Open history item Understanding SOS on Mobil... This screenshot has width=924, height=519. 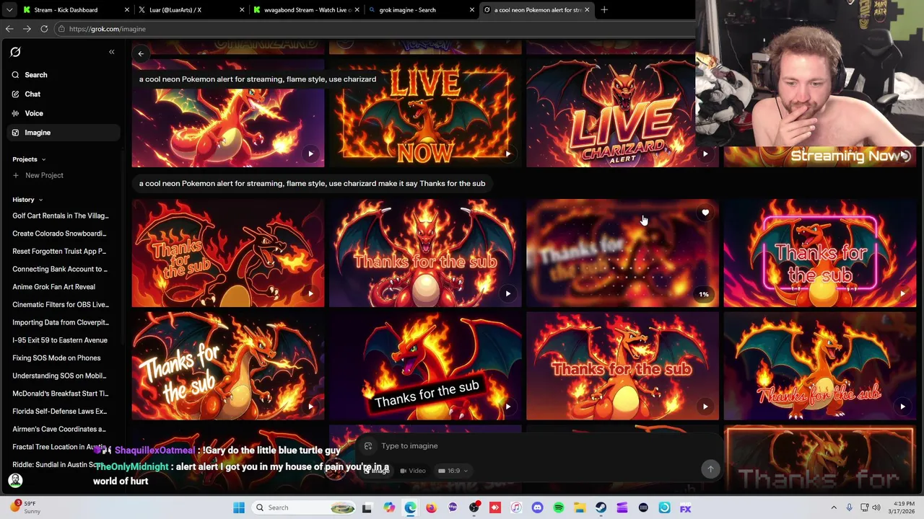59,376
